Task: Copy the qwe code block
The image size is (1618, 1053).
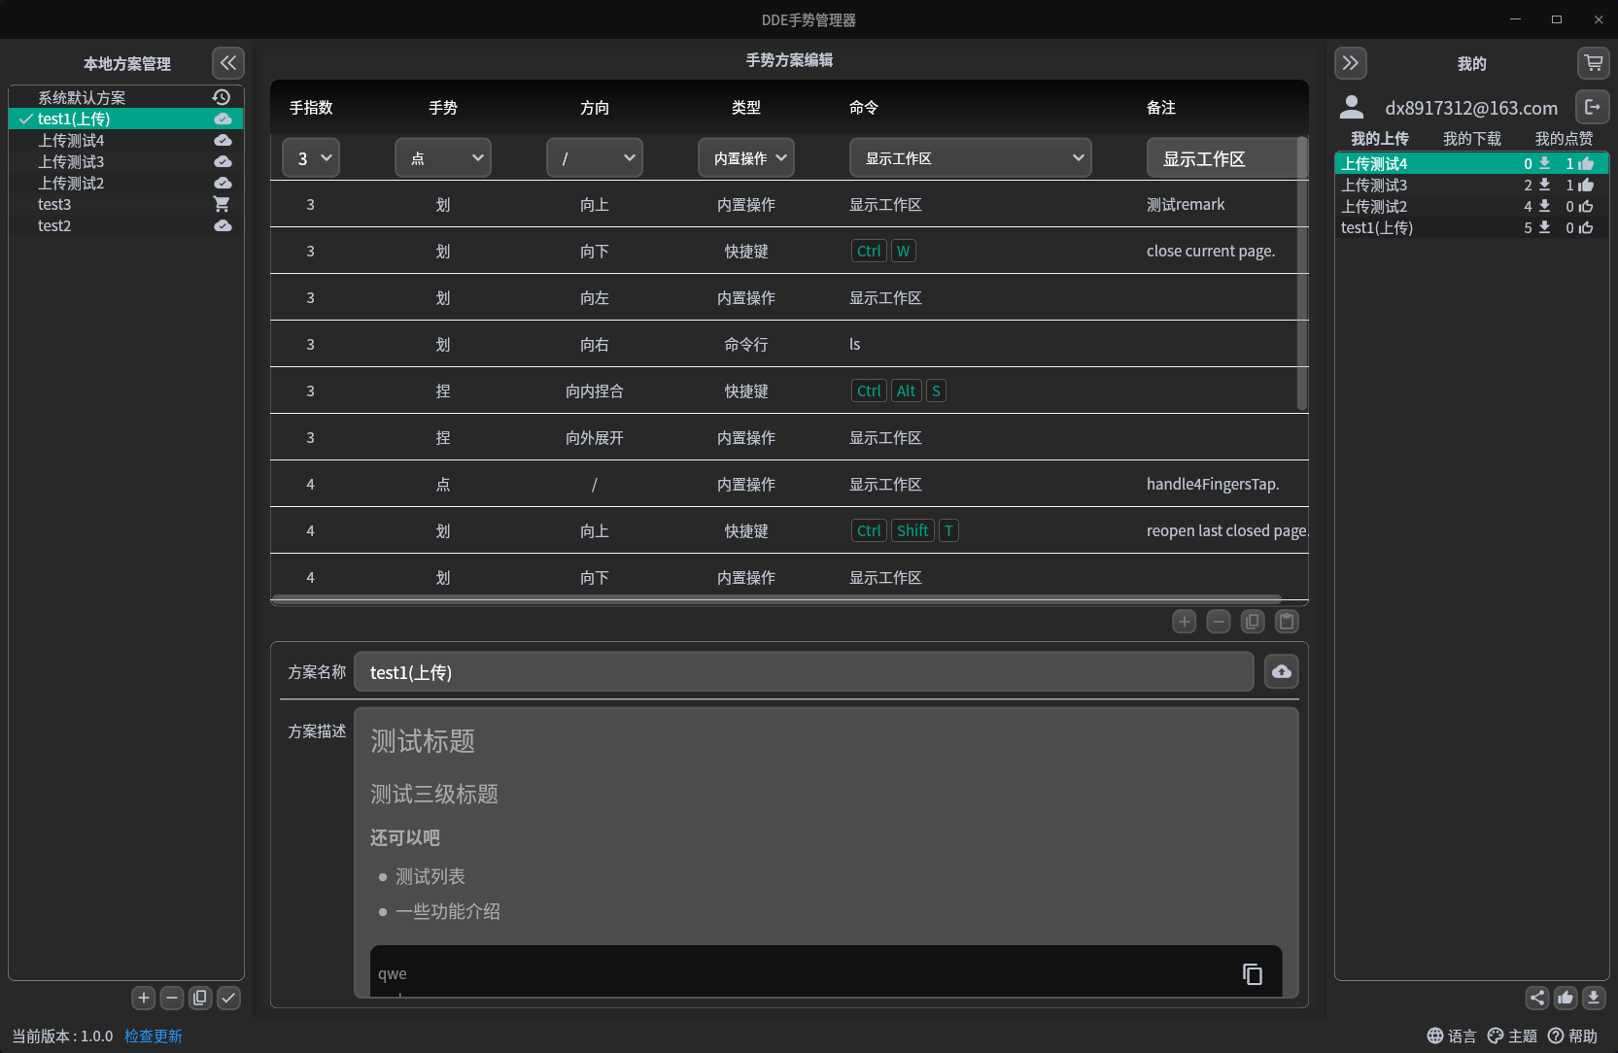Action: 1253,974
